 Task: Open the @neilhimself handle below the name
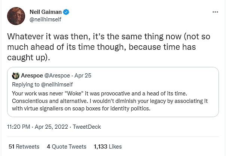[x=45, y=19]
